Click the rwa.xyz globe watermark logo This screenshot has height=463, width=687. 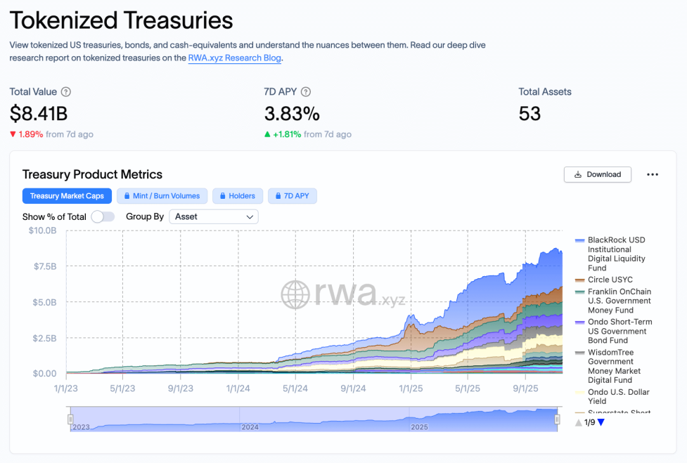click(x=295, y=294)
